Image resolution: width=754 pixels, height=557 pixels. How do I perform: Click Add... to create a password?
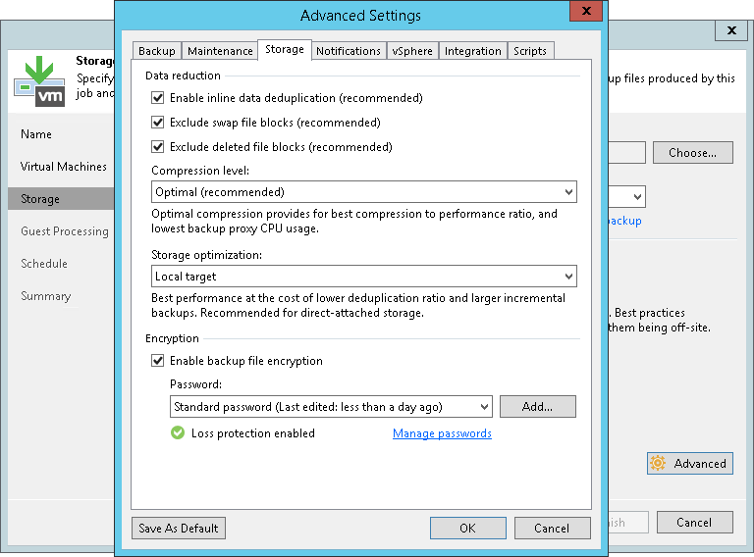pyautogui.click(x=537, y=406)
